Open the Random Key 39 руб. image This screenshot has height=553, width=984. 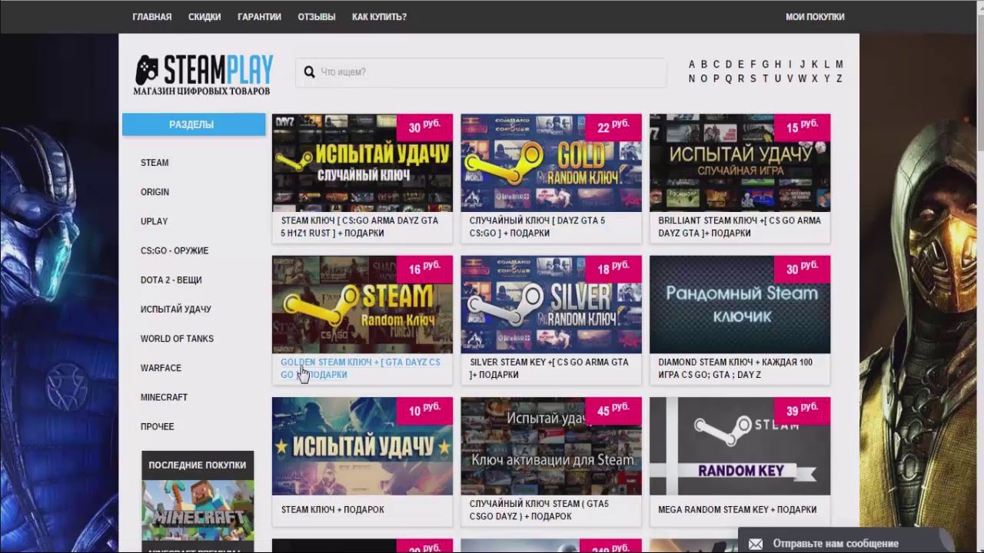pos(740,446)
